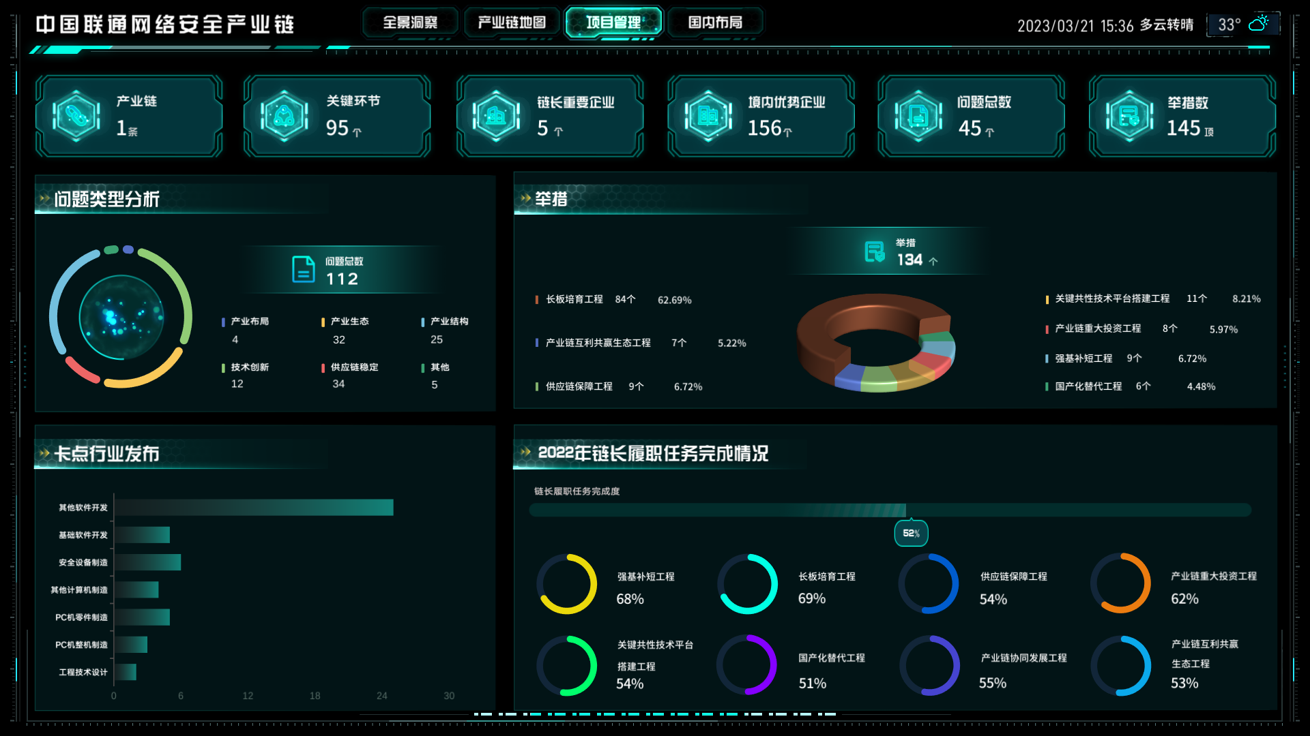Click the 链长重要企业 building icon
The width and height of the screenshot is (1310, 736).
(x=496, y=117)
